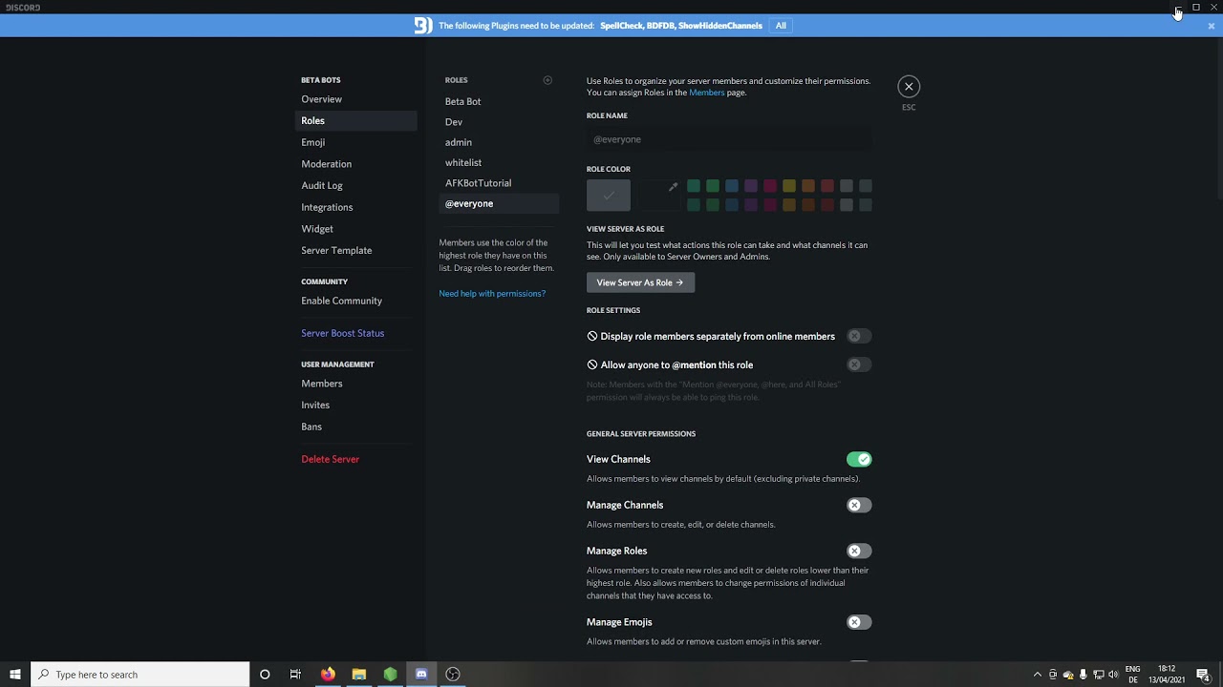Open the green cube app in the taskbar
The width and height of the screenshot is (1223, 687).
(390, 675)
